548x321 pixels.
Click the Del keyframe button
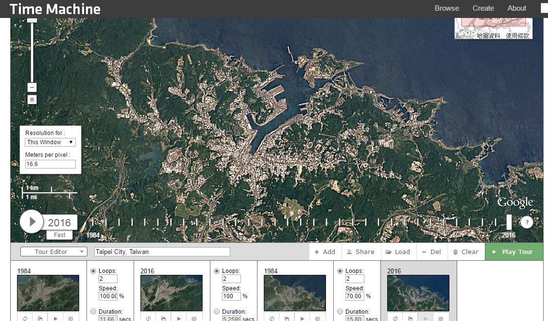pos(431,252)
